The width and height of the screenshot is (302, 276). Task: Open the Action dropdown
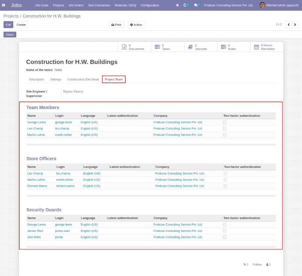tap(136, 25)
